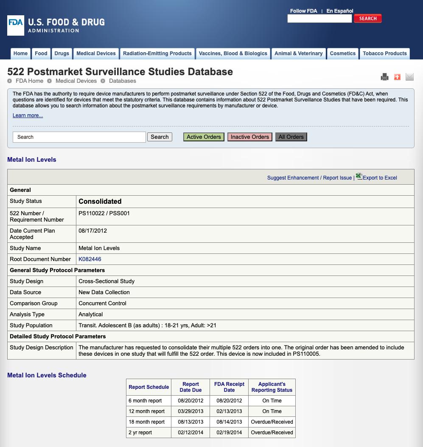
Task: Open the Drugs tab
Action: point(62,53)
